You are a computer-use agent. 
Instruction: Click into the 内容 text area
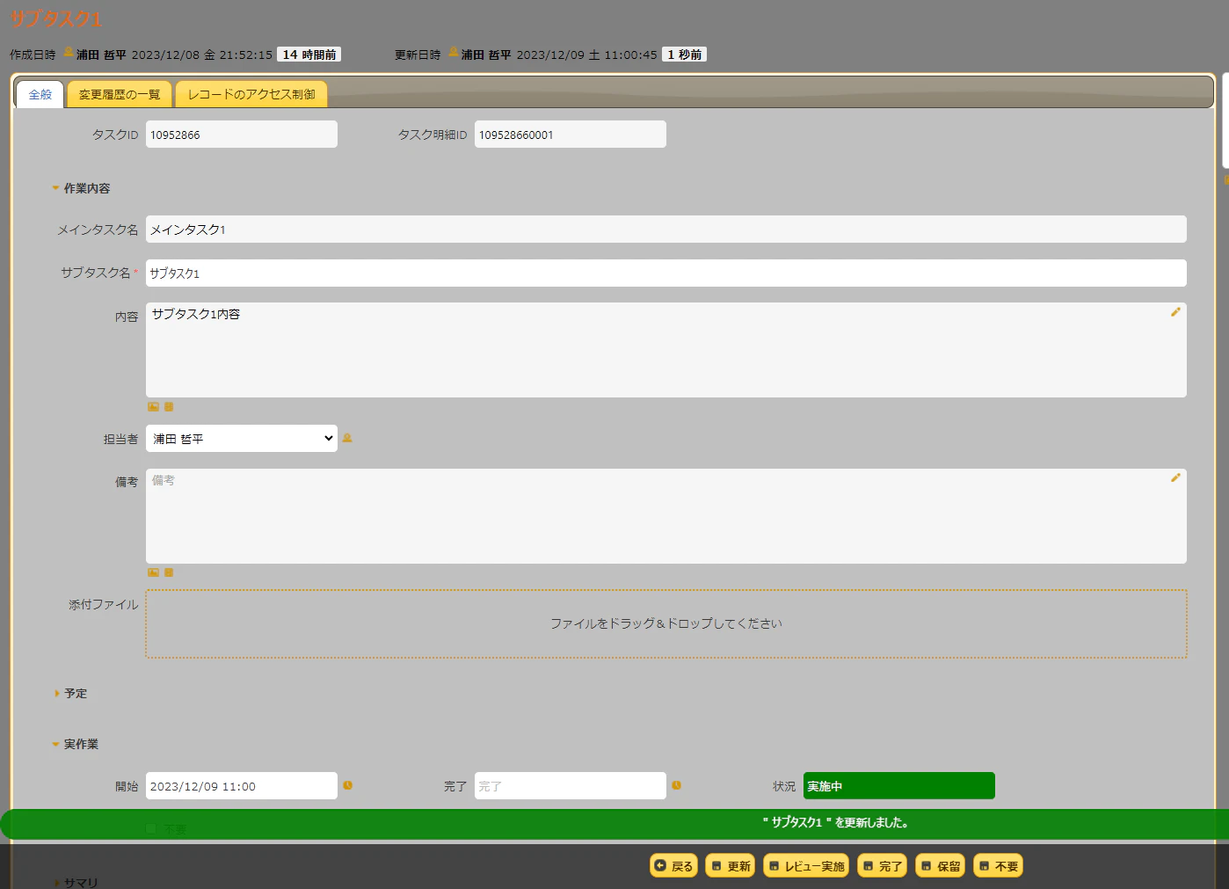[666, 350]
